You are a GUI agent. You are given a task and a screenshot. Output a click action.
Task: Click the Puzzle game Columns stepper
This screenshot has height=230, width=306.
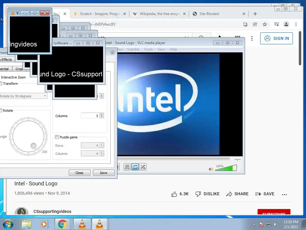pos(102,153)
